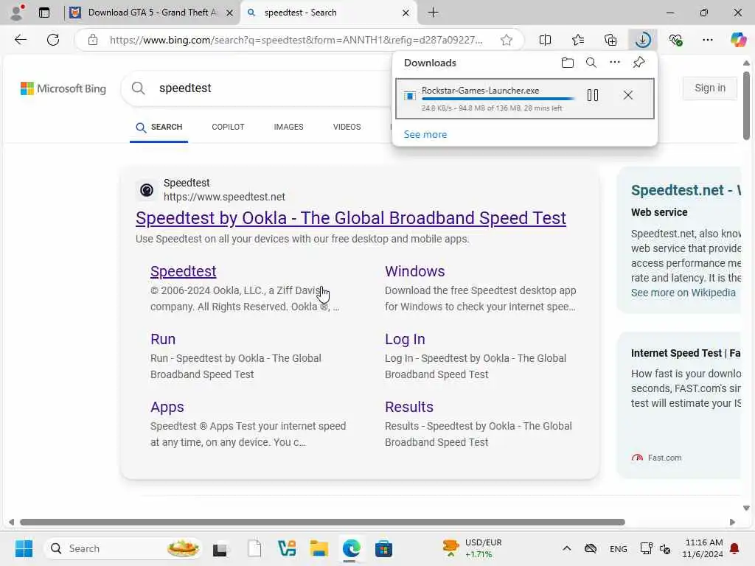Click the taskbar Search box

click(123, 548)
